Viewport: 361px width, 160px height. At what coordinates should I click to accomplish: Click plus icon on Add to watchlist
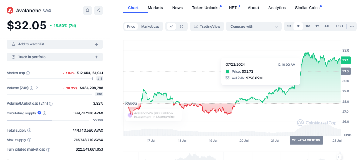[x=96, y=44]
